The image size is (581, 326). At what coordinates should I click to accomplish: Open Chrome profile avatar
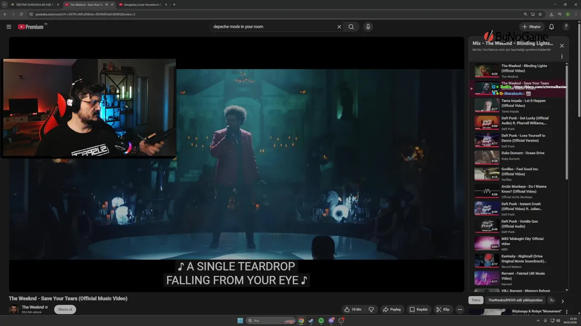567,14
